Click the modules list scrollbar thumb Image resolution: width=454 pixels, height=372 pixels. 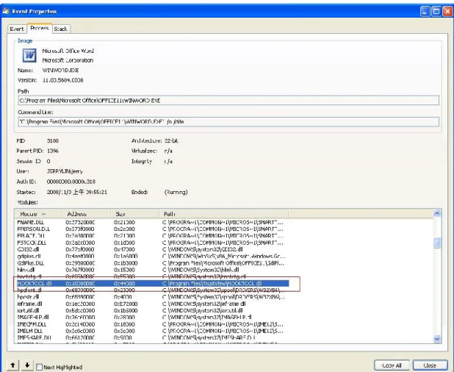click(x=437, y=243)
